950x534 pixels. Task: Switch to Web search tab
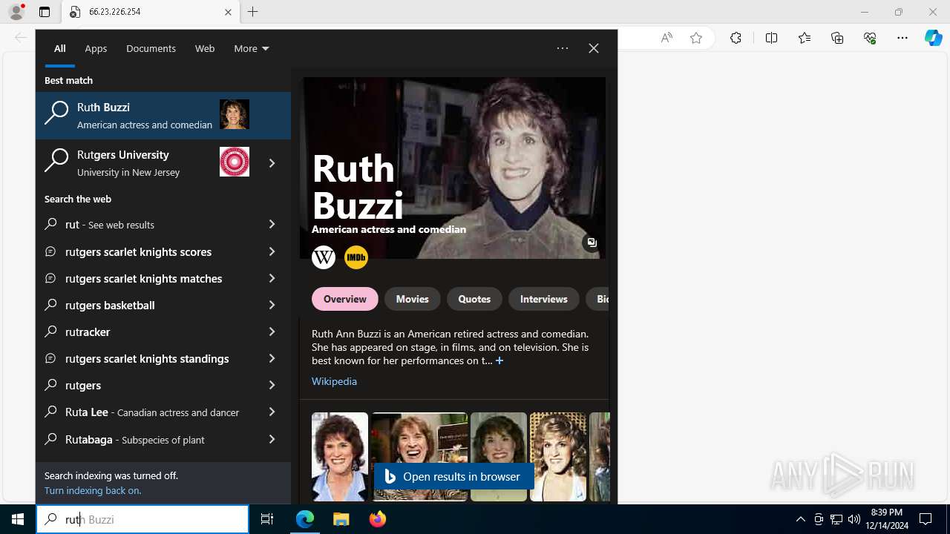click(205, 48)
